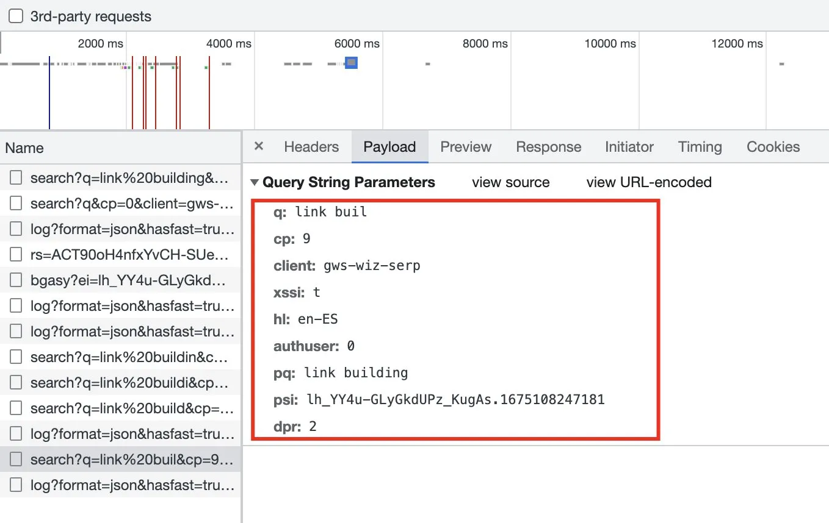The width and height of the screenshot is (829, 523).
Task: Close the request details pane
Action: 259,146
